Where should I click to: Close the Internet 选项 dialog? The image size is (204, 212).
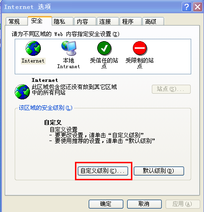197,7
